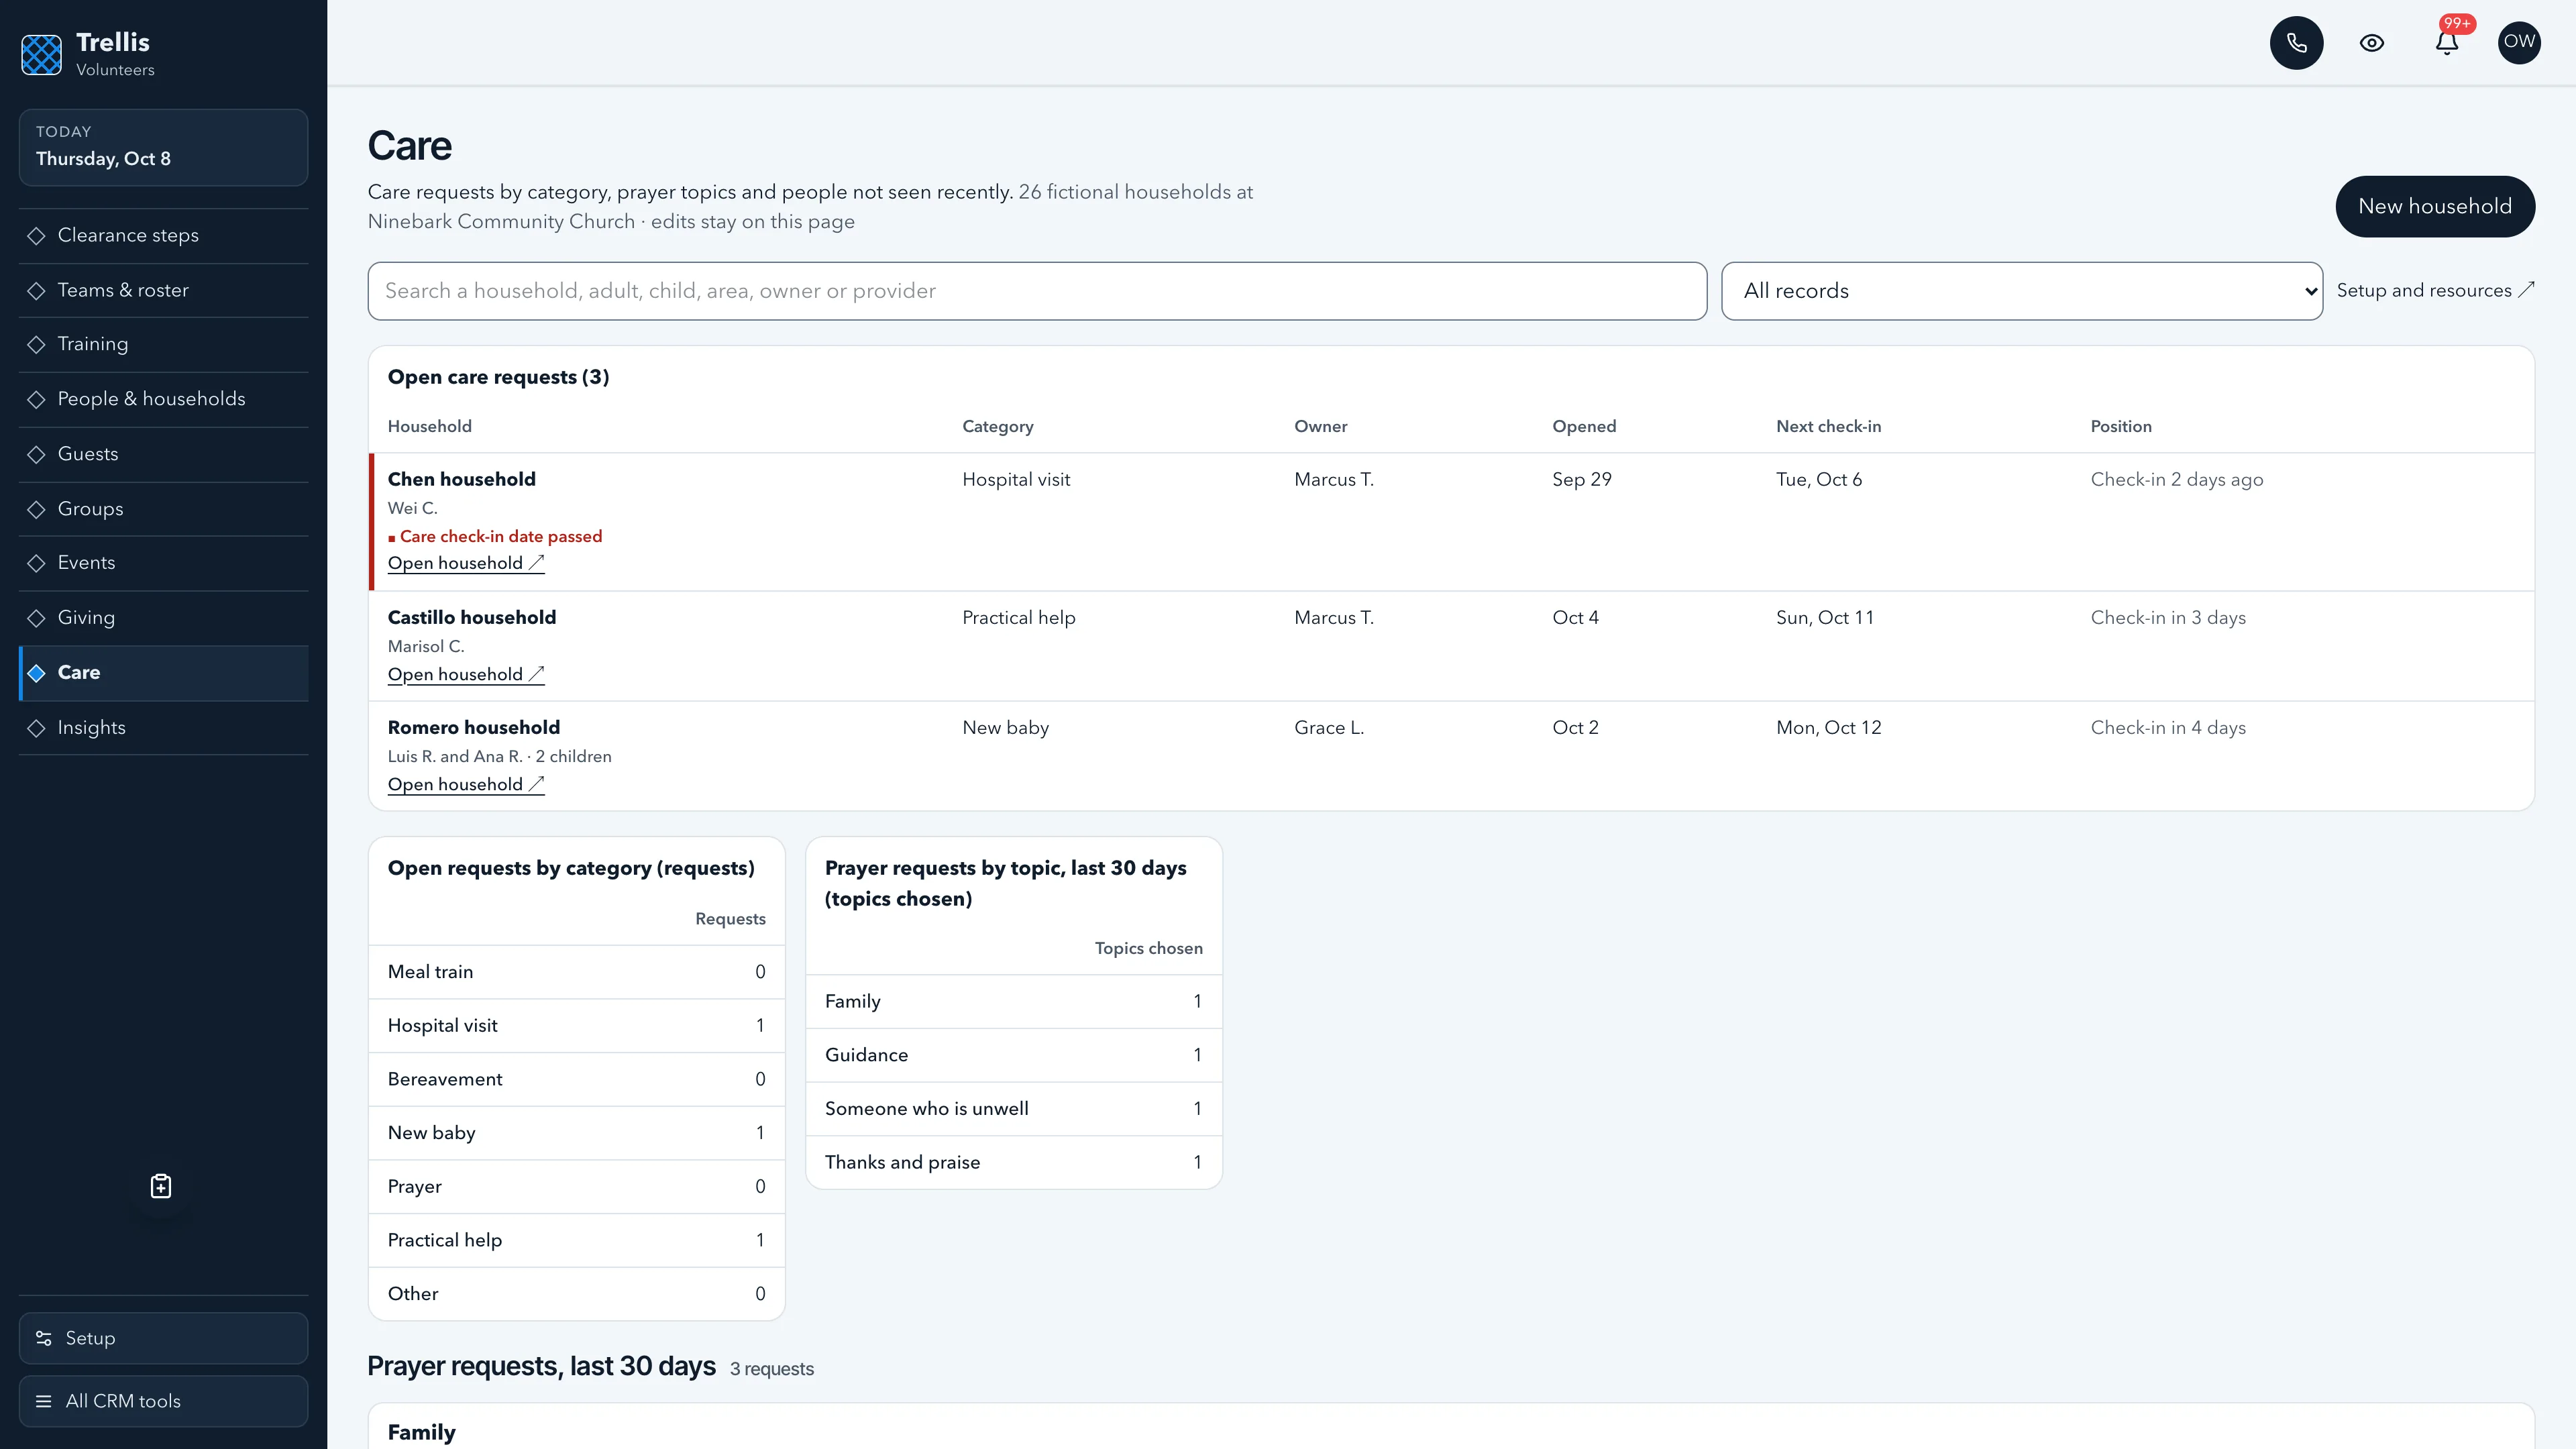Click arrow icon on Chen Open household link

click(x=536, y=563)
